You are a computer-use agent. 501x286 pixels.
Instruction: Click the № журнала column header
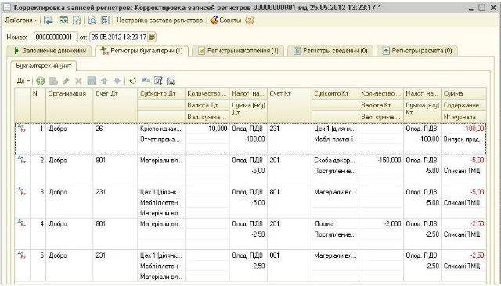tap(463, 117)
